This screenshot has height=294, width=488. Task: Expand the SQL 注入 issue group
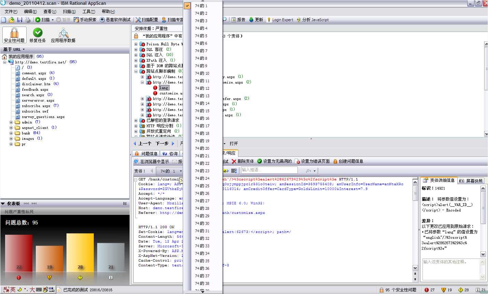(136, 55)
